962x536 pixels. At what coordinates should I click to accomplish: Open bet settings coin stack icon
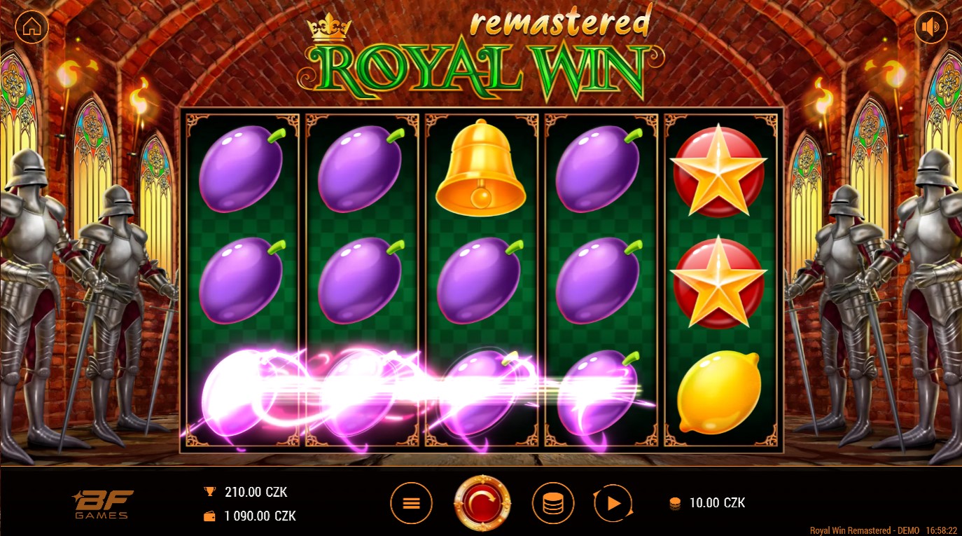coord(553,503)
